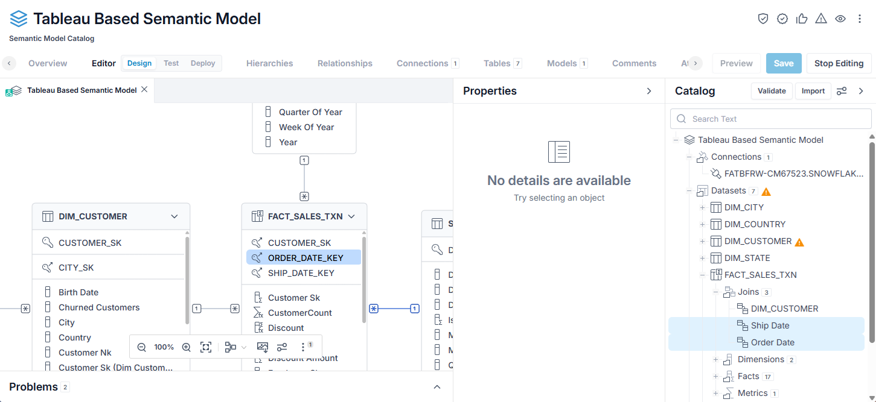The width and height of the screenshot is (876, 402).
Task: Select the Churned Customers field
Action: (x=99, y=307)
